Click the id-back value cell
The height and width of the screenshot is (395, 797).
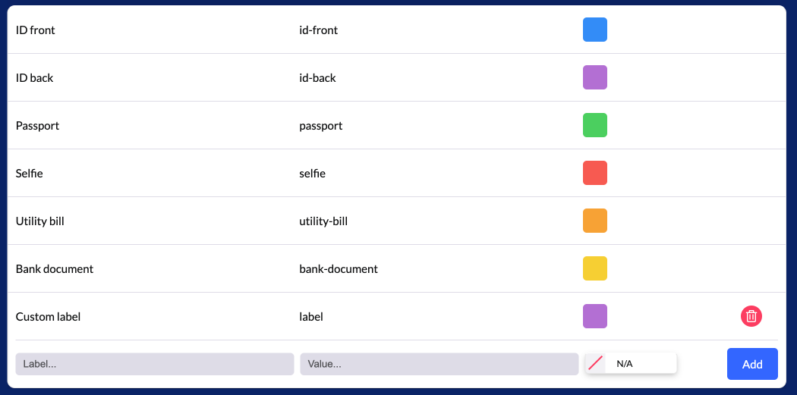(x=317, y=78)
